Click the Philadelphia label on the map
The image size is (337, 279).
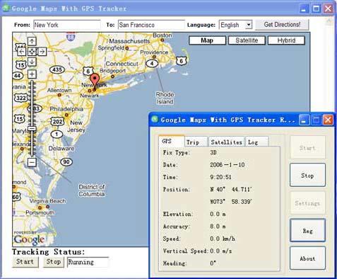(66, 109)
